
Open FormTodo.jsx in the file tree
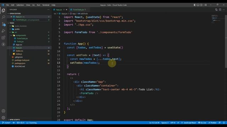click(22, 38)
